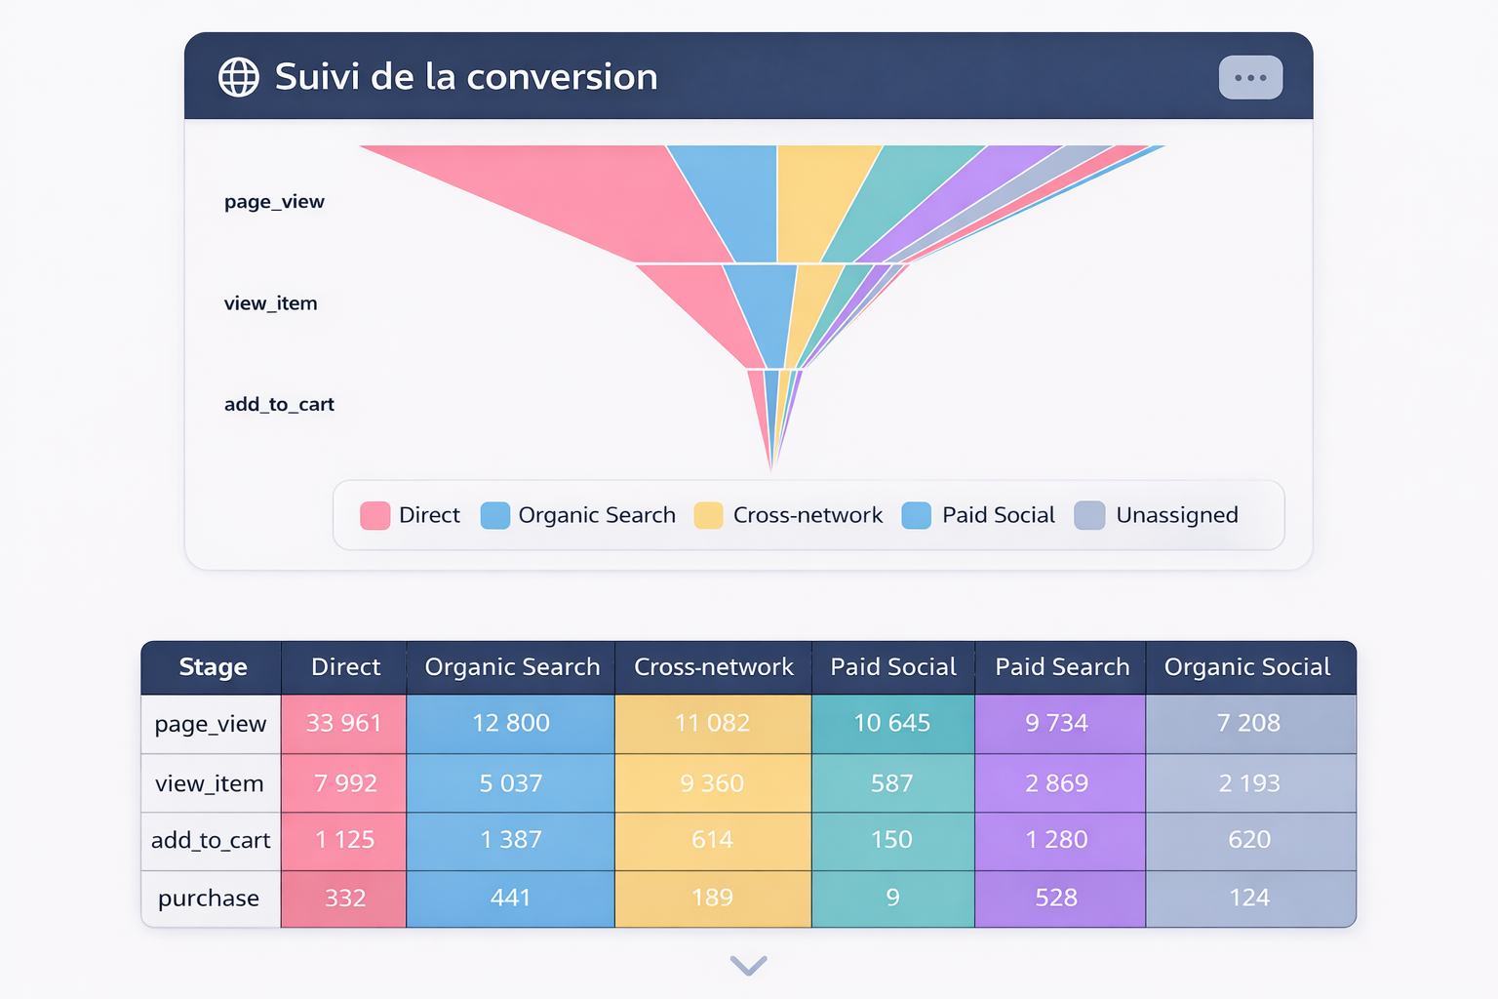1498x999 pixels.
Task: Toggle the Direct legend series
Action: [x=410, y=515]
